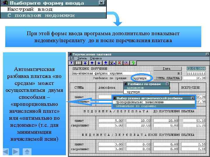Open the Разбивка по средам вручную field
This screenshot has width=210, height=157.
(142, 78)
